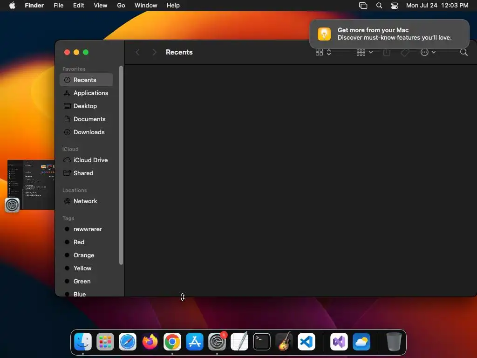Image resolution: width=477 pixels, height=358 pixels.
Task: Open the Go menu
Action: pos(121,6)
